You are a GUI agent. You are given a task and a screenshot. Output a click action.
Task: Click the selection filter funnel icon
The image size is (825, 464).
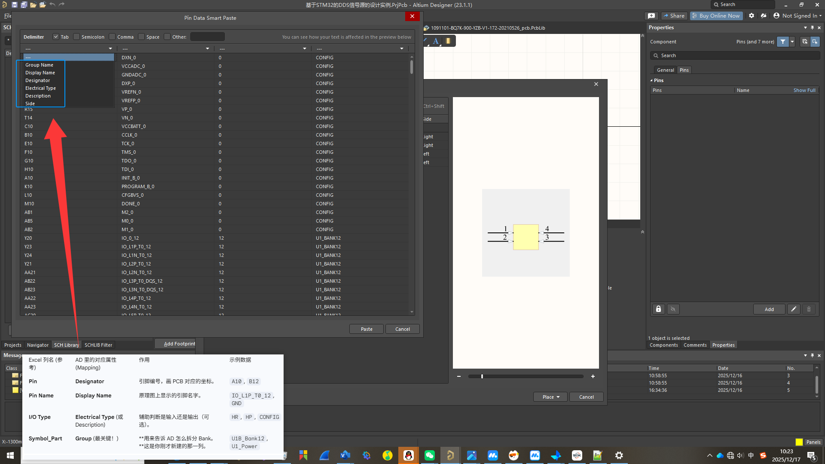pyautogui.click(x=783, y=42)
